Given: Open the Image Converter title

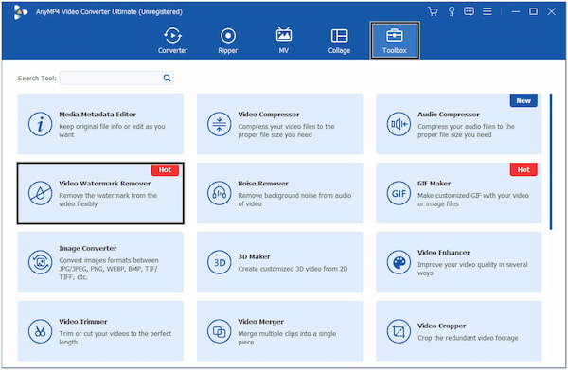Looking at the screenshot, I should [88, 248].
